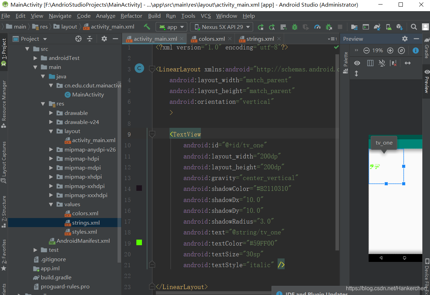Screen dimensions: 430x295
Task: Attach debugger to Android process
Action: [329, 27]
